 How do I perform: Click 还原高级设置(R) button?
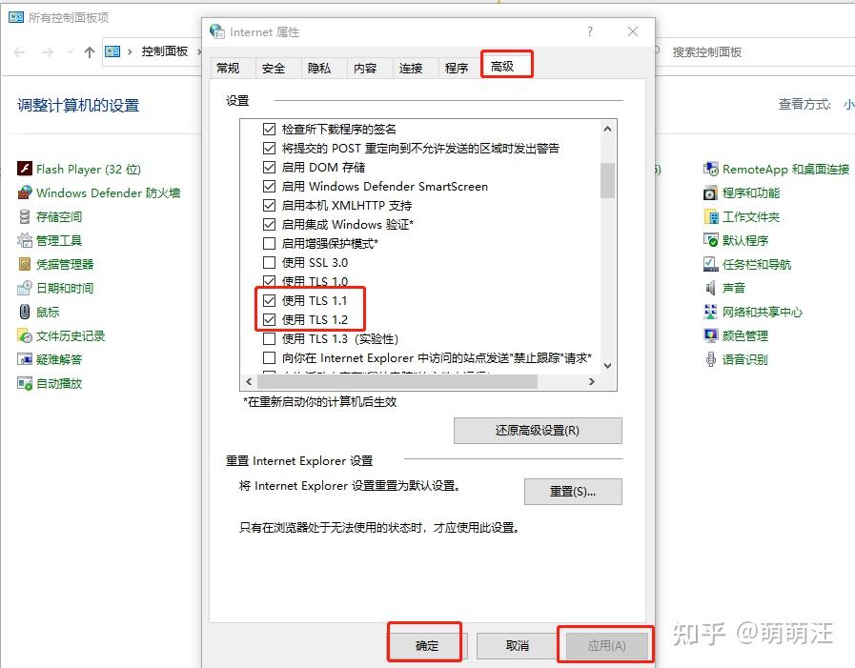[x=538, y=430]
